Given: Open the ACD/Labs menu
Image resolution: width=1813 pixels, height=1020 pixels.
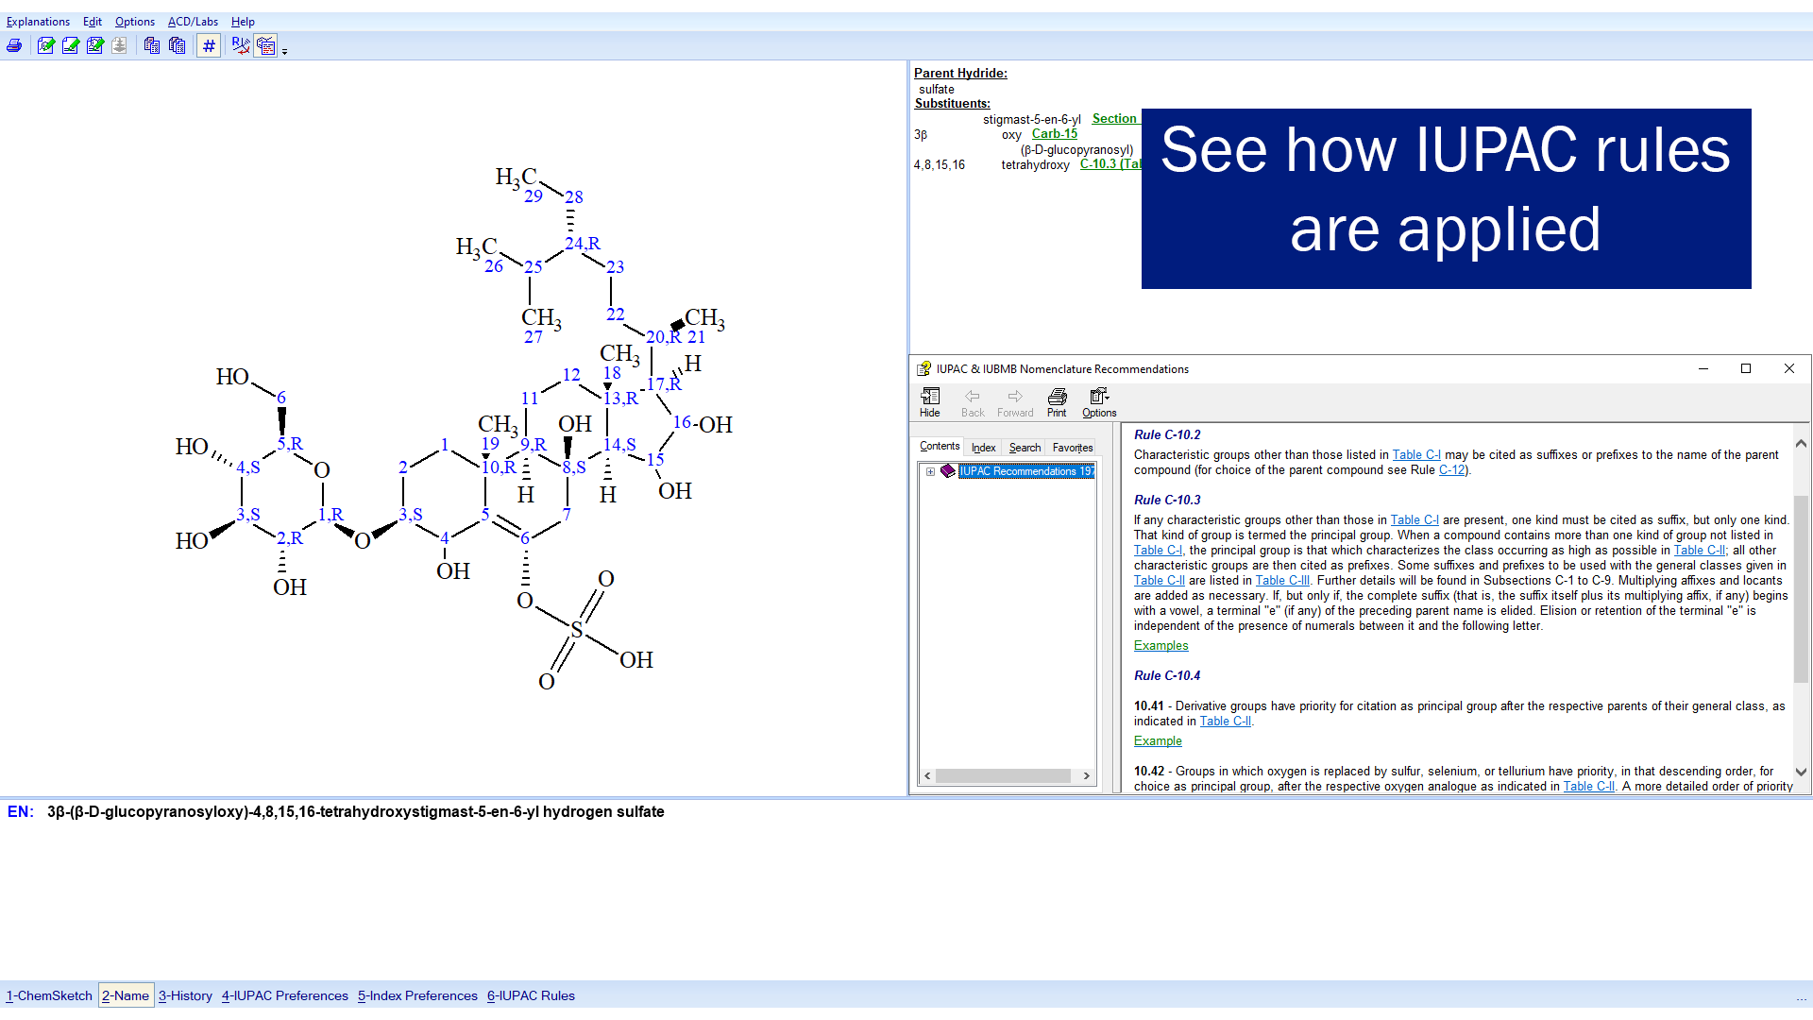Looking at the screenshot, I should [193, 22].
